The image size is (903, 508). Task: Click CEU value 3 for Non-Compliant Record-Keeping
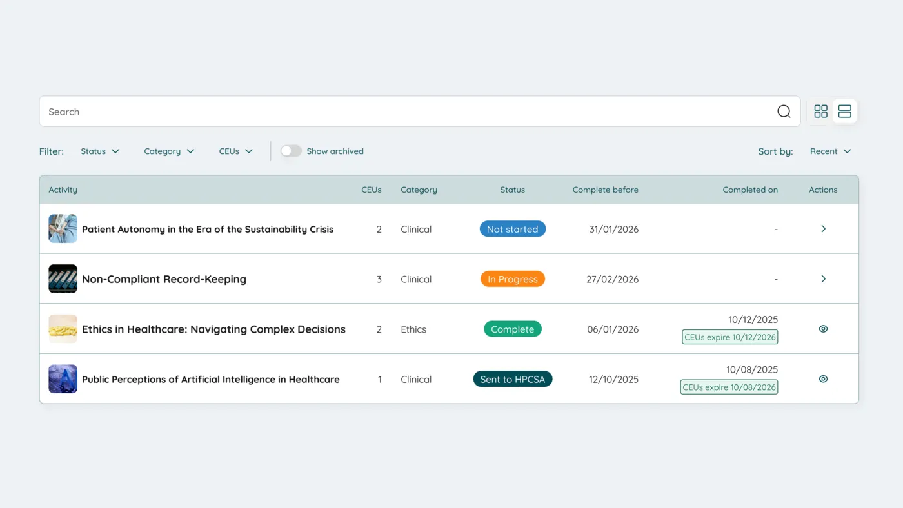(379, 279)
